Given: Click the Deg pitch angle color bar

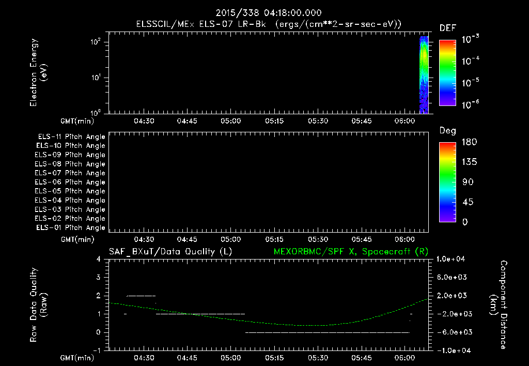Looking at the screenshot, I should (x=447, y=182).
